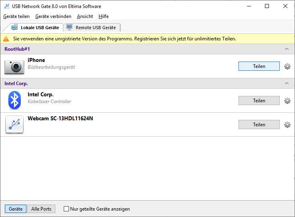This screenshot has height=217, width=295.
Task: Enable Nur geteilte Geräte anzeigen checkbox
Action: click(x=66, y=209)
